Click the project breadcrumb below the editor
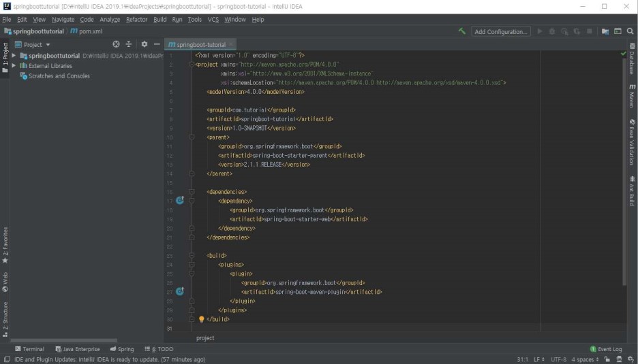 point(205,338)
